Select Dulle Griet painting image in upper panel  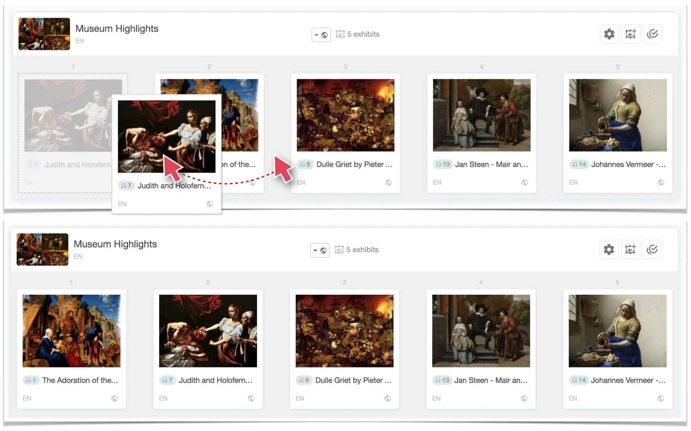point(345,115)
